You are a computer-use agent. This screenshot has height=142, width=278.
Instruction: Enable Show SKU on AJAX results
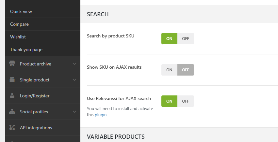(169, 70)
